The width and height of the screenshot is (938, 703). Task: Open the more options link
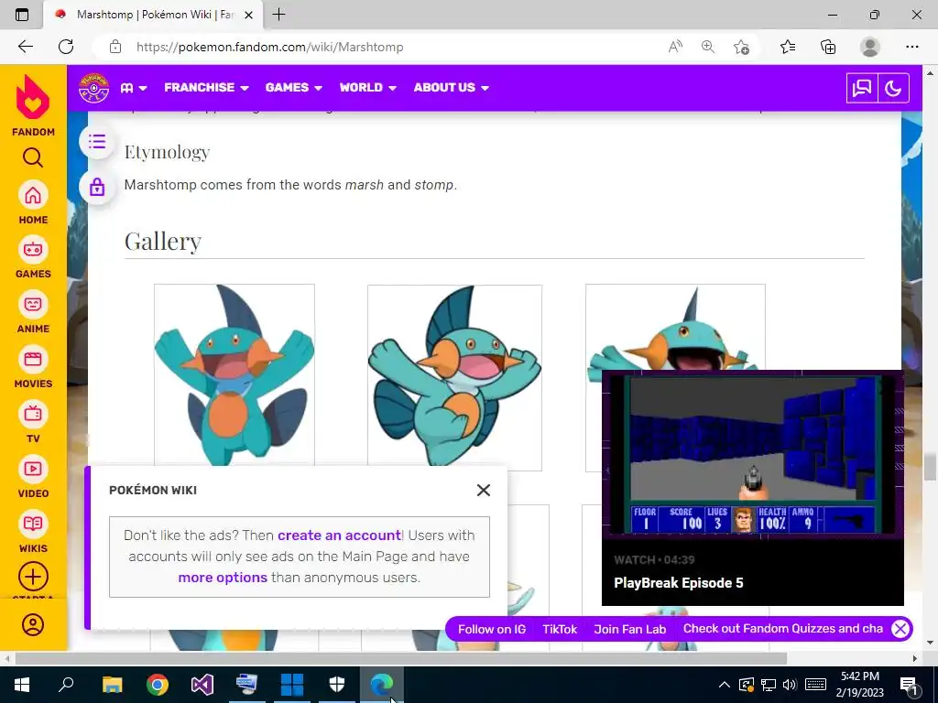(223, 578)
